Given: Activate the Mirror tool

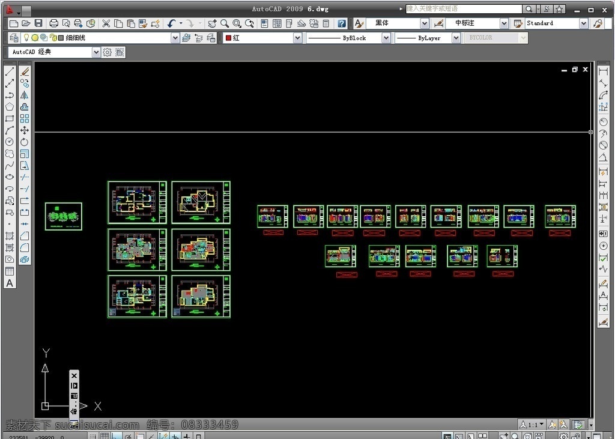Looking at the screenshot, I should (x=25, y=95).
